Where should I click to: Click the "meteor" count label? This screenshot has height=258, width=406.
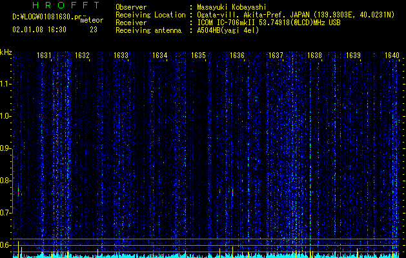click(92, 20)
